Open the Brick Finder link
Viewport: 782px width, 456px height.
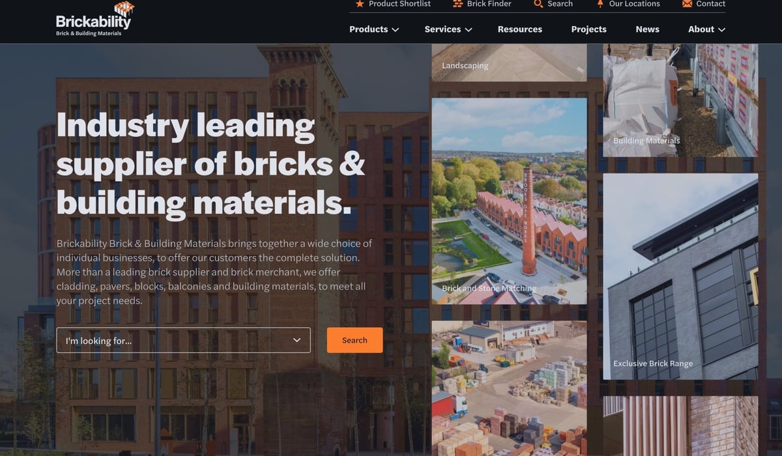489,4
